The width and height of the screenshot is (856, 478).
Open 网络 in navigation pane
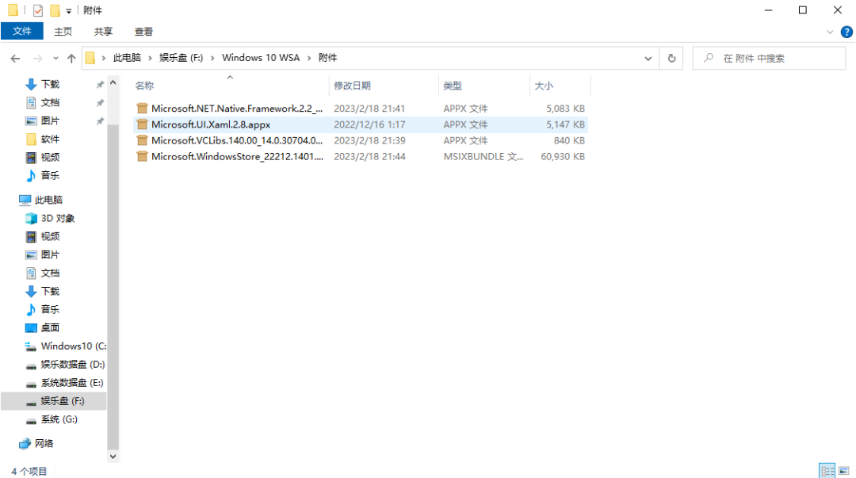44,444
